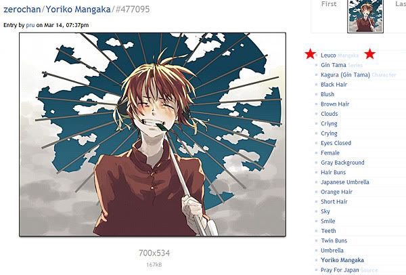The width and height of the screenshot is (406, 275).
Task: Browse the Gray Background tag
Action: click(x=342, y=163)
